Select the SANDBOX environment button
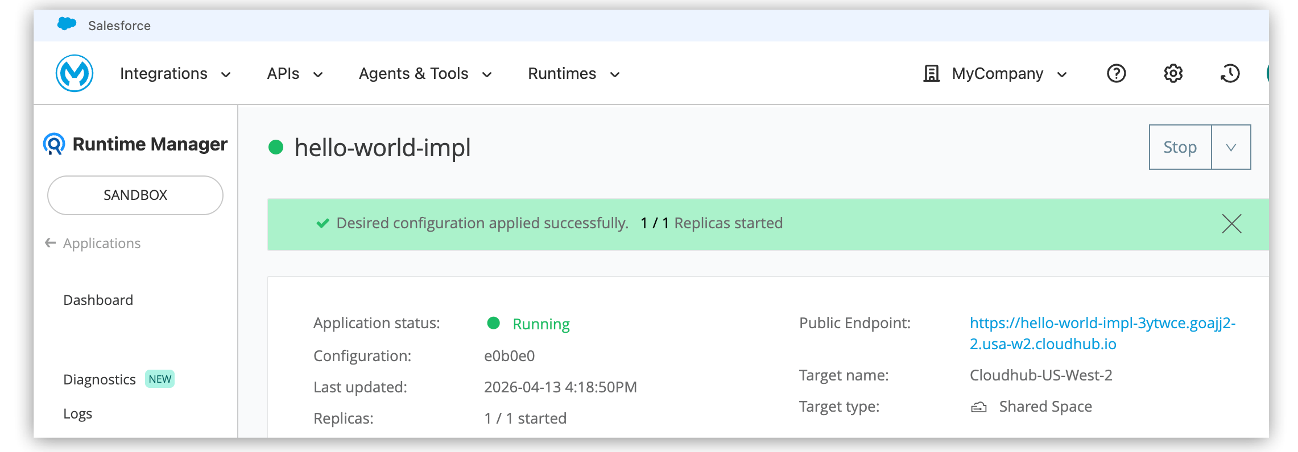Screen dimensions: 1298x452 click(135, 195)
